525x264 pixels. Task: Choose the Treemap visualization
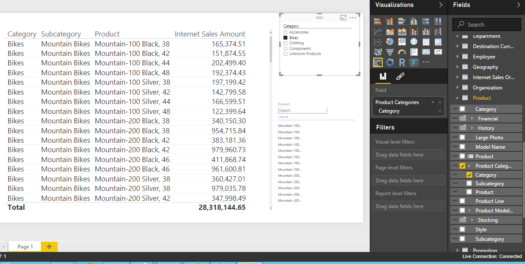point(402,42)
